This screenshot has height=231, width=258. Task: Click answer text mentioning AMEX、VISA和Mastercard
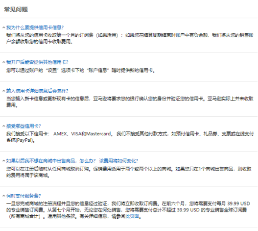pyautogui.click(x=130, y=137)
